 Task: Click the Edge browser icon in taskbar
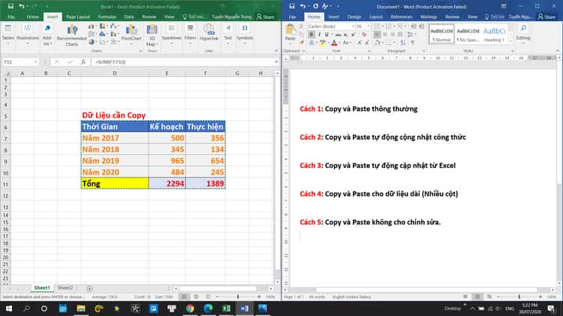point(208,308)
